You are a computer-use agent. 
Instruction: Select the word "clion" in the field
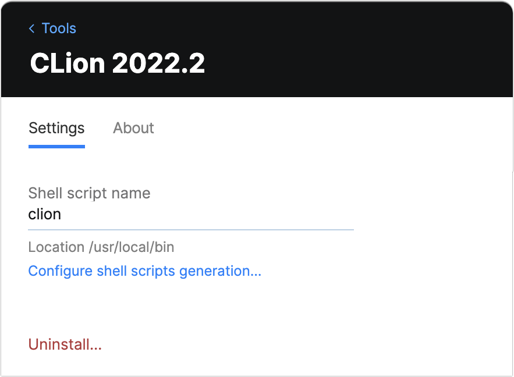pos(44,214)
